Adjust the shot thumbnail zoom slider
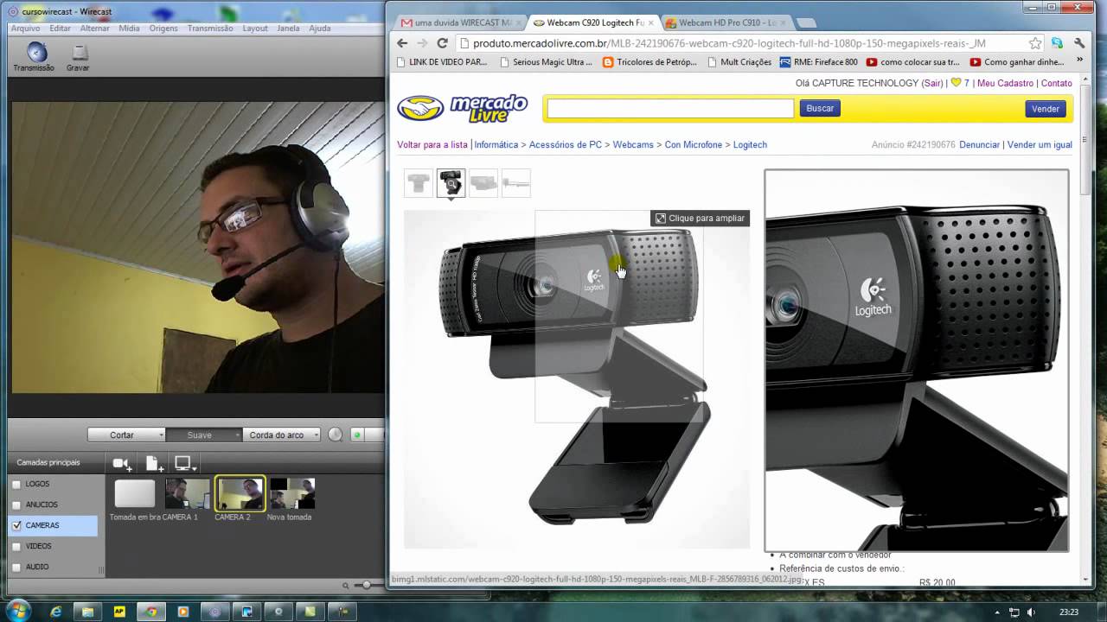Screen dimensions: 1107x622 pos(367,585)
